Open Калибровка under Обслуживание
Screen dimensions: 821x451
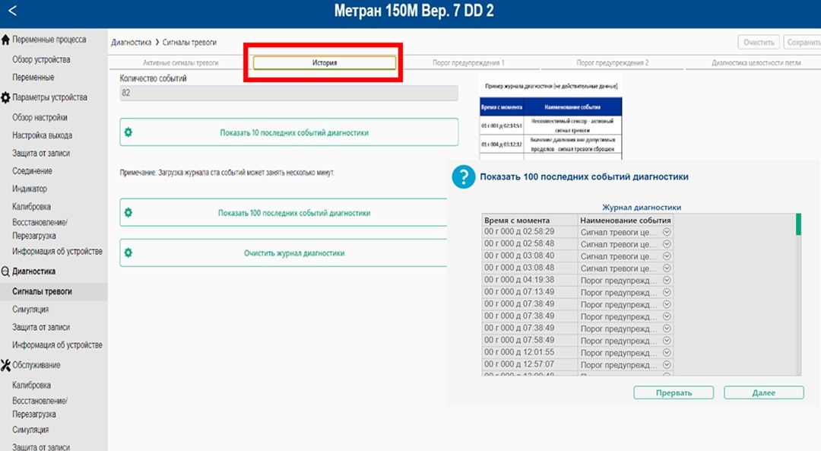31,385
